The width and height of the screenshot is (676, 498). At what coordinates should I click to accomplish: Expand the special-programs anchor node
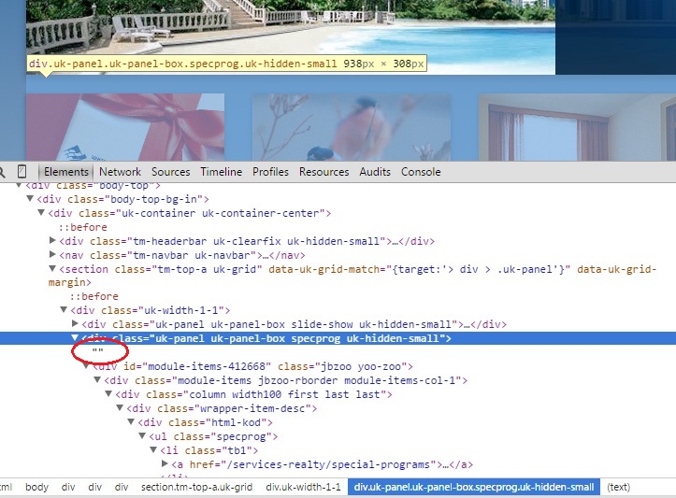(x=165, y=464)
